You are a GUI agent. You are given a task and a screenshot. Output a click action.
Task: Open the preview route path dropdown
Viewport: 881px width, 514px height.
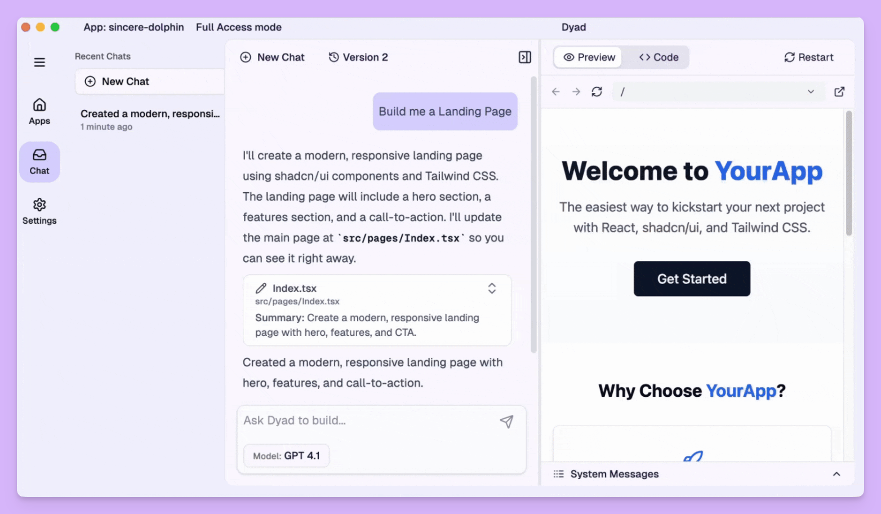tap(811, 92)
